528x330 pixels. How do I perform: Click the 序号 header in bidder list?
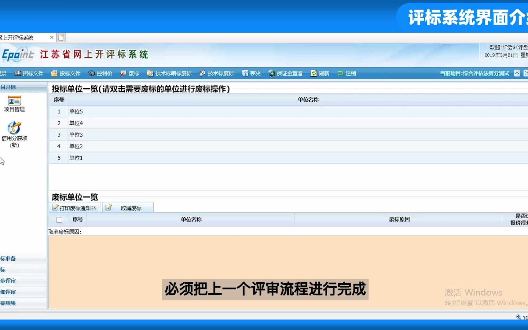59,100
